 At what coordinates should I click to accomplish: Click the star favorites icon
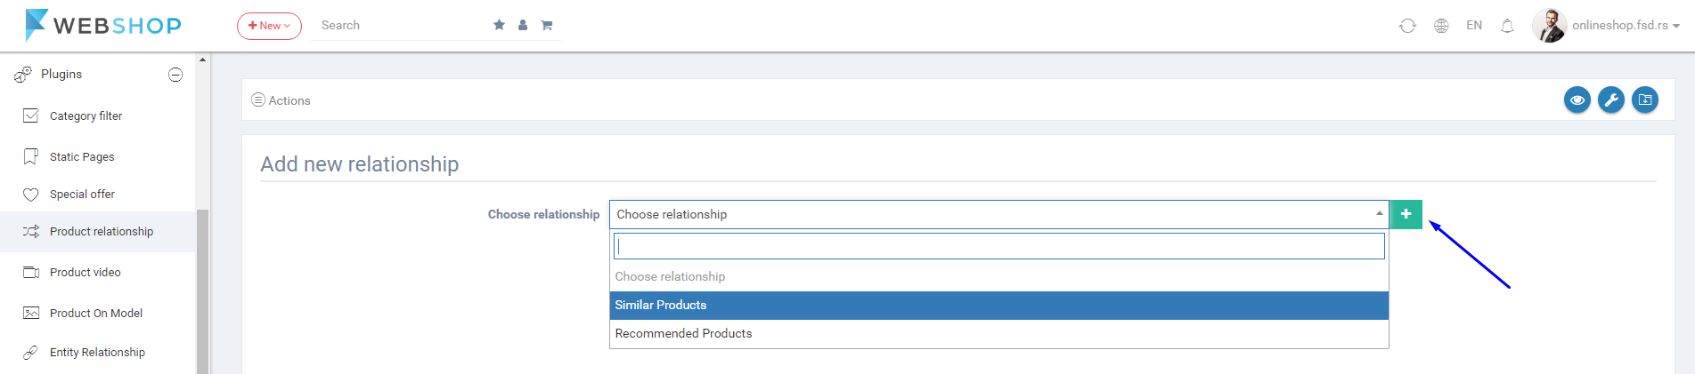click(499, 25)
